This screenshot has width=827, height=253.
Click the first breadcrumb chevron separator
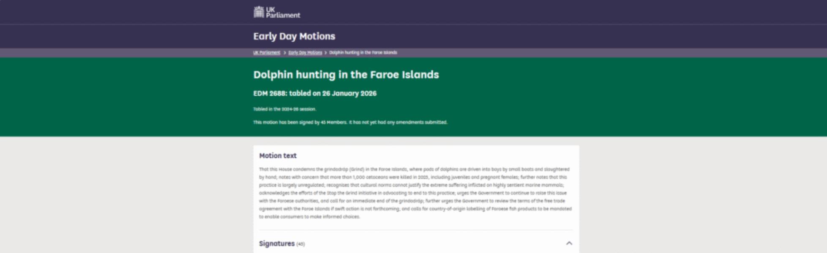(x=285, y=53)
